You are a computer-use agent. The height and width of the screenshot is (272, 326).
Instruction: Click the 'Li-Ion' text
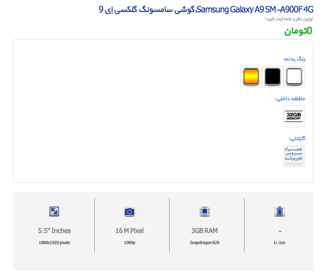(x=279, y=243)
